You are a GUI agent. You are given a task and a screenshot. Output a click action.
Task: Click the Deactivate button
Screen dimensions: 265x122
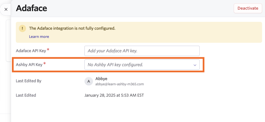click(x=248, y=8)
